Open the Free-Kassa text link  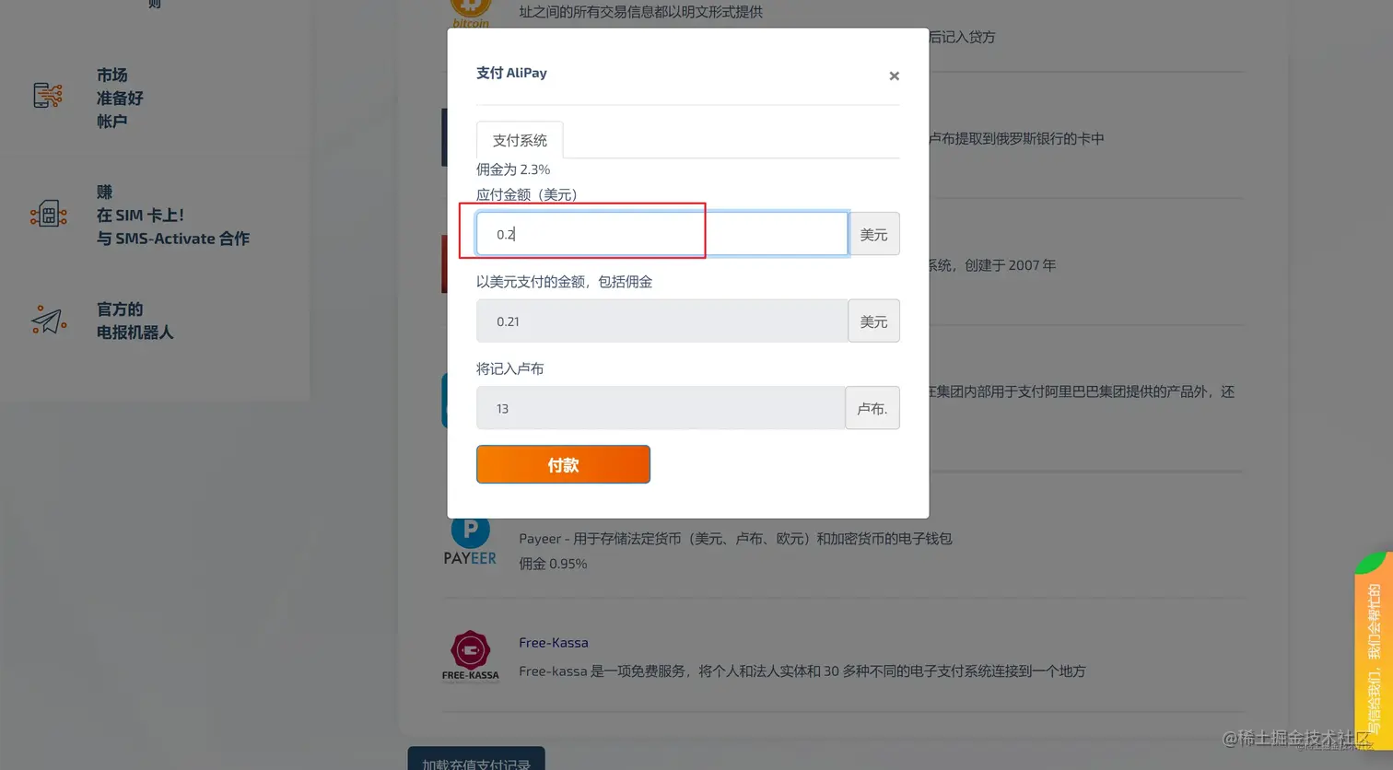click(553, 642)
